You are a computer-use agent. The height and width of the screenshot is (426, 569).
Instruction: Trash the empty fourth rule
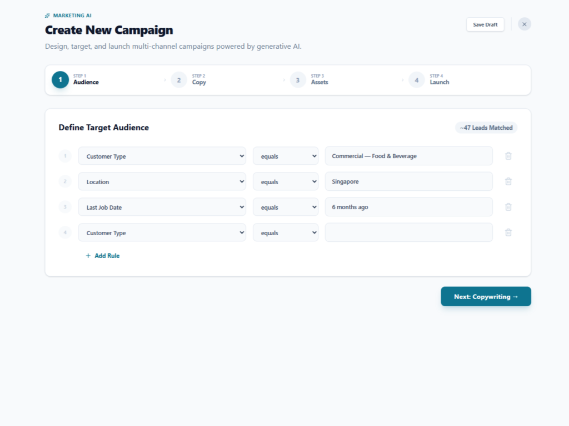(x=508, y=232)
